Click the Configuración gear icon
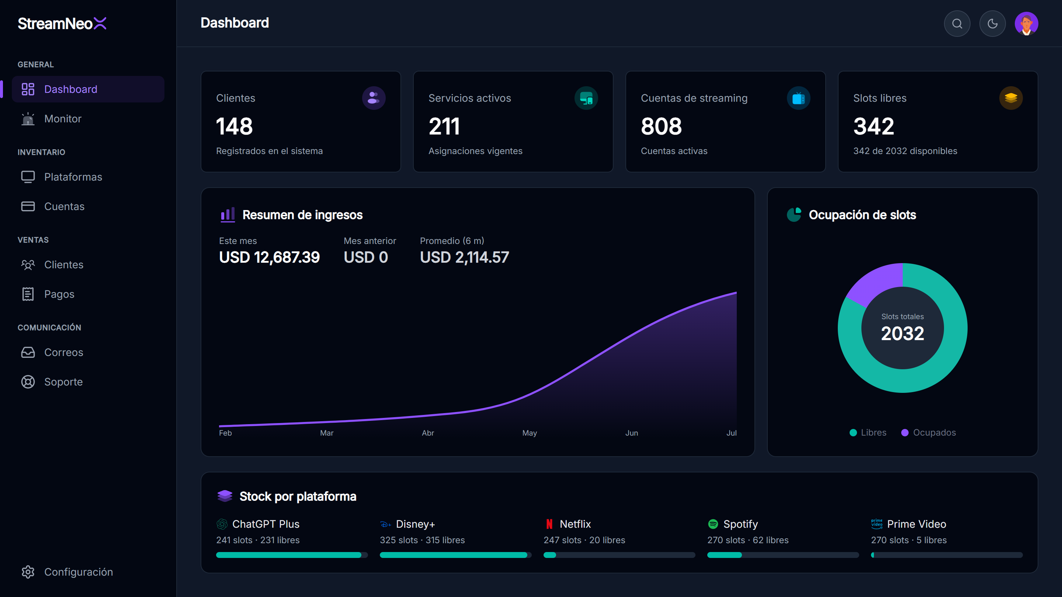The image size is (1062, 597). 28,572
